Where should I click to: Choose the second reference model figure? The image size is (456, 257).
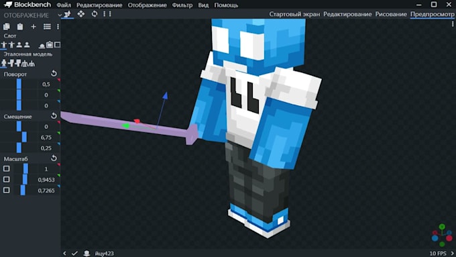(x=11, y=63)
